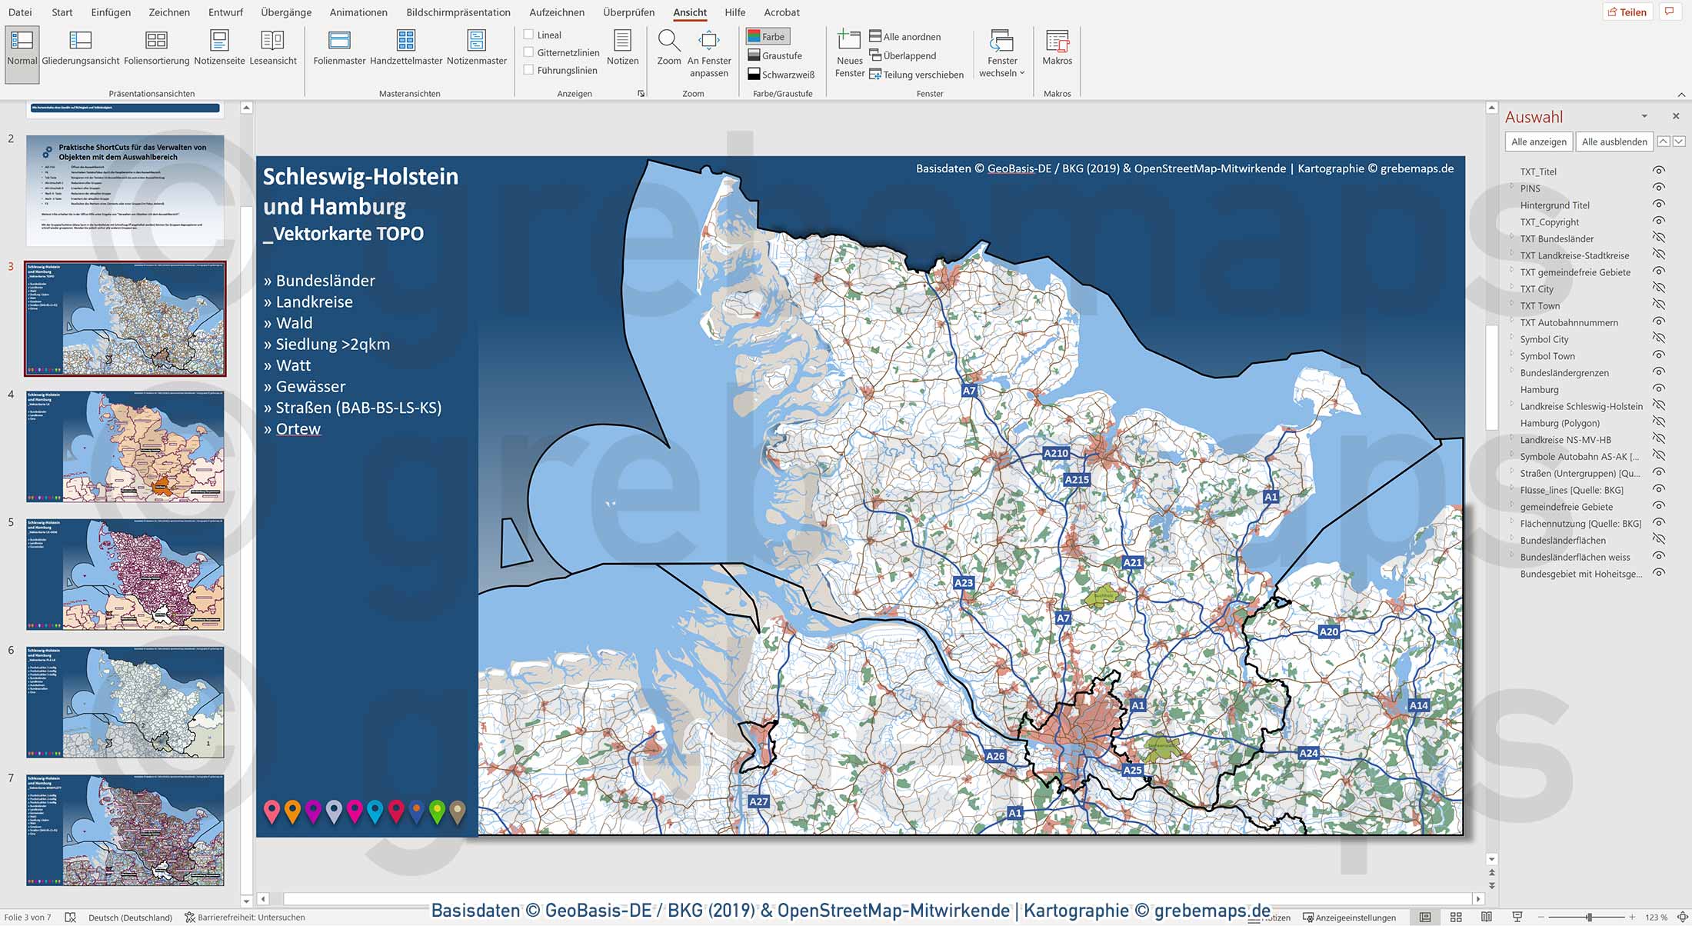Enable the Lineal checkbox
Image resolution: width=1692 pixels, height=926 pixels.
point(529,35)
